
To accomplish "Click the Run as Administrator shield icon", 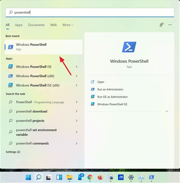I will 93,89.
